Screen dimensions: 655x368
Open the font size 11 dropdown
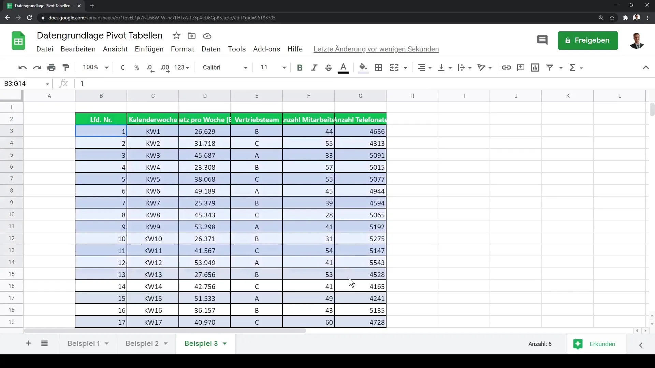click(x=273, y=67)
